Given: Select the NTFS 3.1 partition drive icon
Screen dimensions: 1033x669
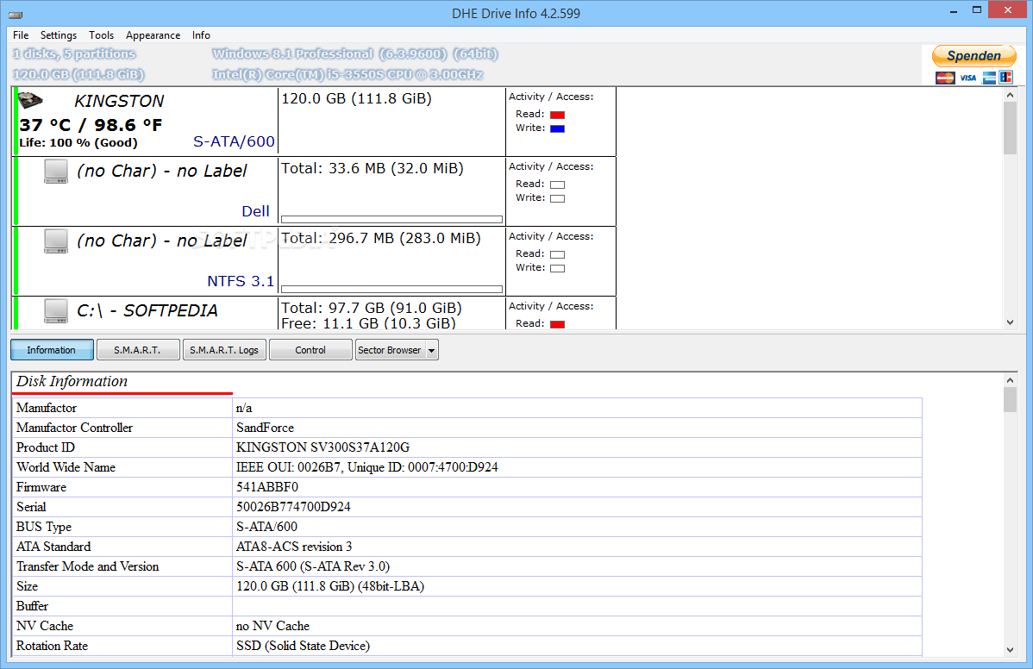Looking at the screenshot, I should pyautogui.click(x=56, y=241).
